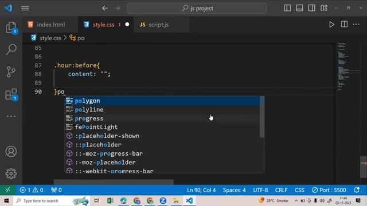Image resolution: width=367 pixels, height=206 pixels.
Task: Open the Accounts menu
Action: pyautogui.click(x=11, y=151)
